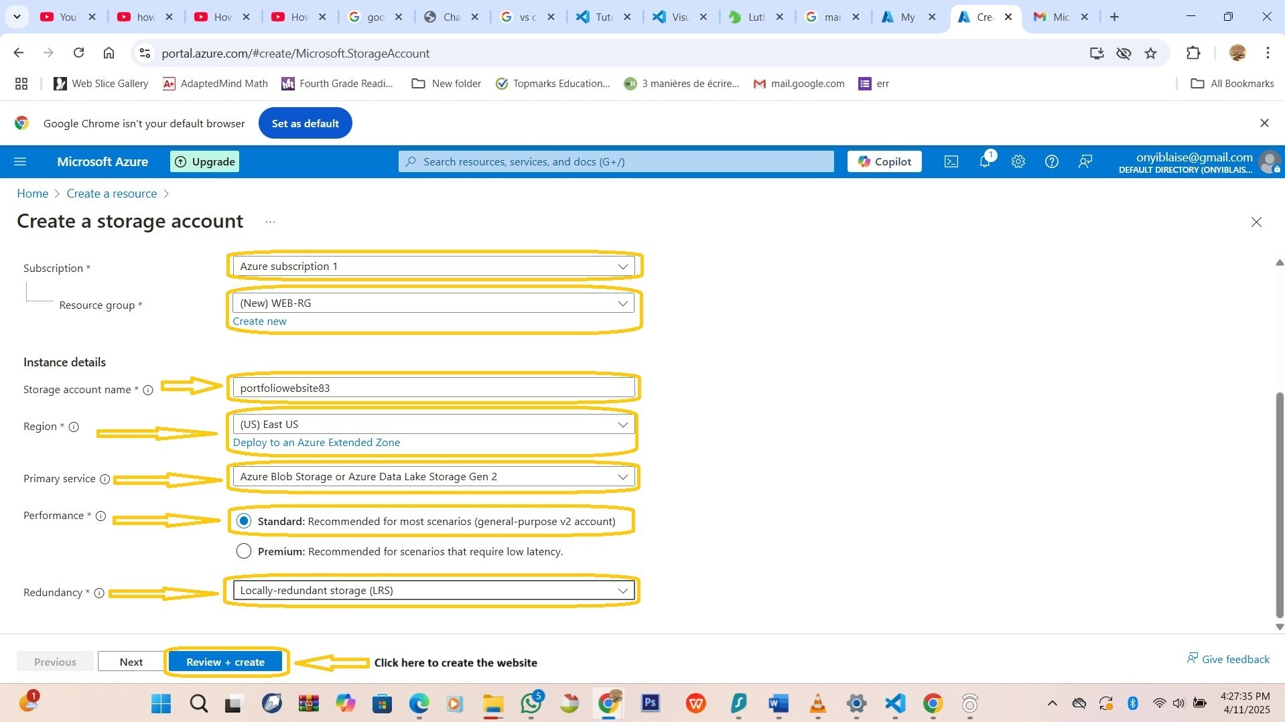Viewport: 1285px width, 722px height.
Task: Close the Create storage account blade
Action: pos(1256,222)
